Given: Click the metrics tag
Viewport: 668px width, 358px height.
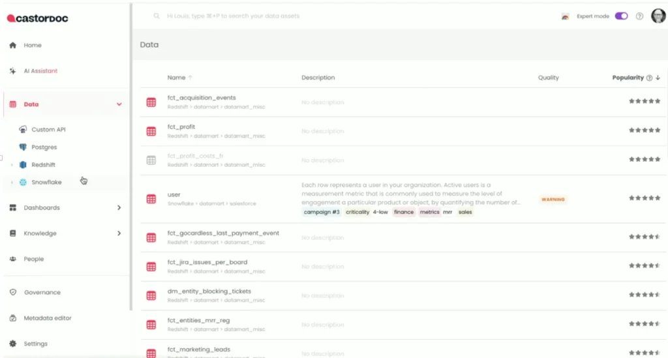Looking at the screenshot, I should point(429,212).
